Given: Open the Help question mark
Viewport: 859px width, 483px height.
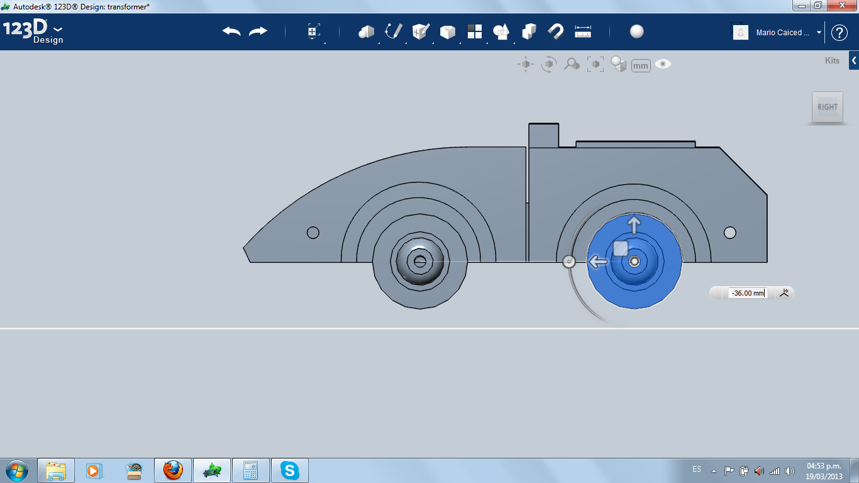Looking at the screenshot, I should (840, 33).
